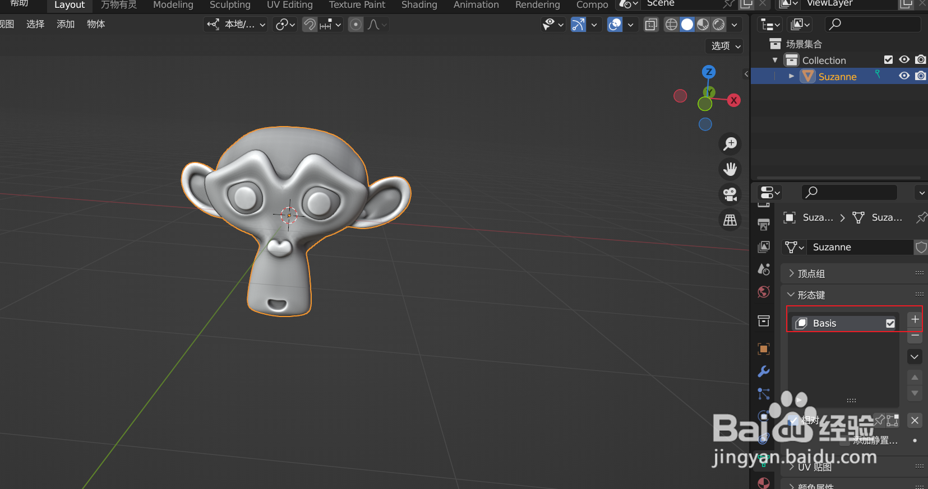
Task: Click the outliner search field
Action: (x=872, y=24)
